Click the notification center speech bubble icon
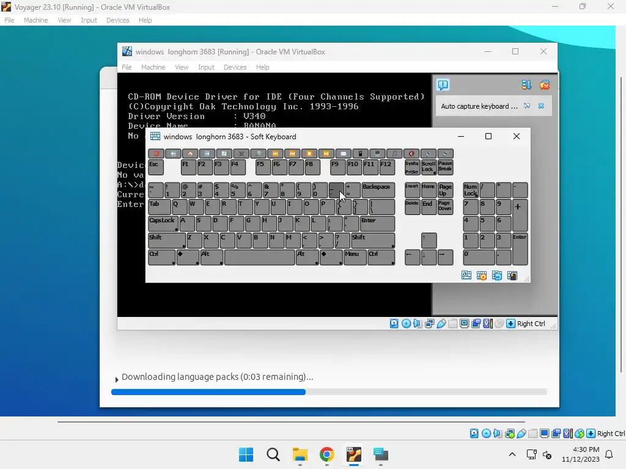 pos(443,84)
